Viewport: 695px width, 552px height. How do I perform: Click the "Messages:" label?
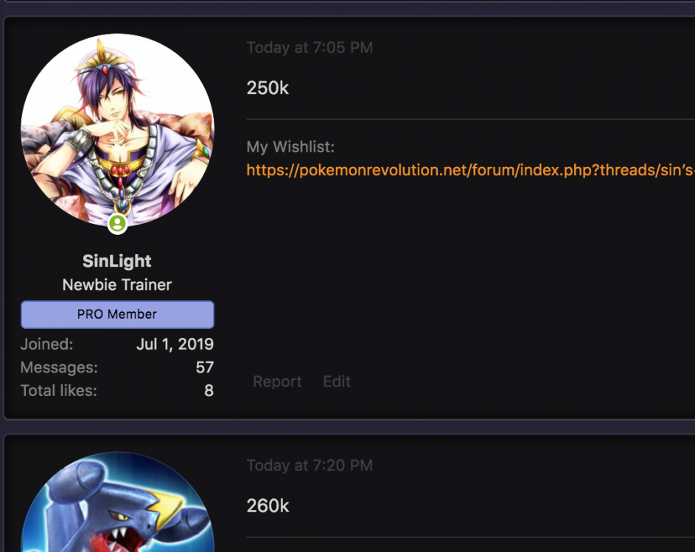click(x=59, y=367)
